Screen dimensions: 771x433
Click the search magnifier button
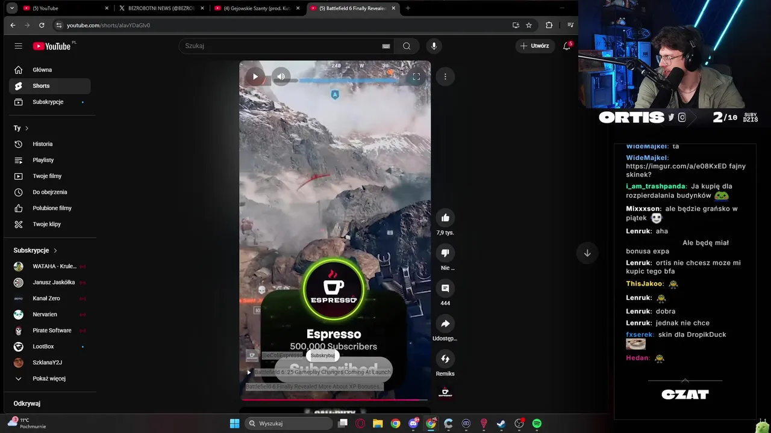coord(407,46)
